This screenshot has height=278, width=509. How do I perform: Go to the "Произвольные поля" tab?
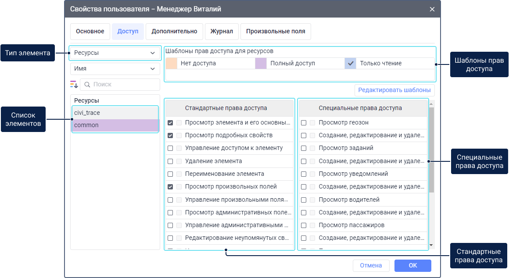276,32
